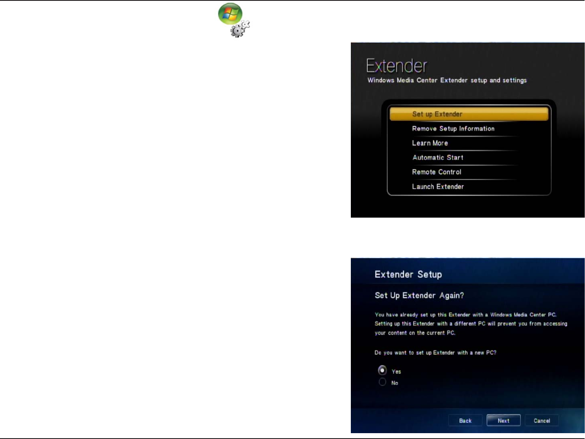The image size is (585, 439).
Task: Click the Windows Media Center settings icon
Action: 234,20
